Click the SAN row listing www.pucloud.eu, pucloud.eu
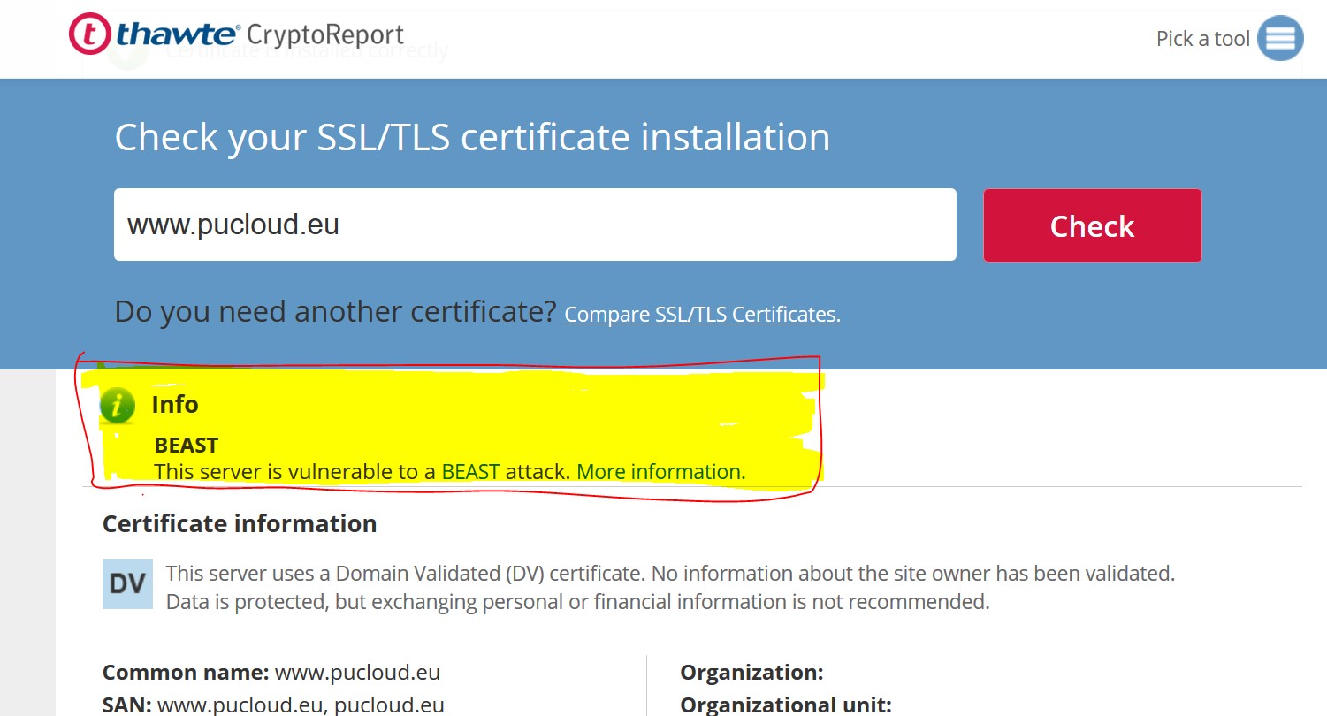Viewport: 1327px width, 716px height. [x=273, y=705]
